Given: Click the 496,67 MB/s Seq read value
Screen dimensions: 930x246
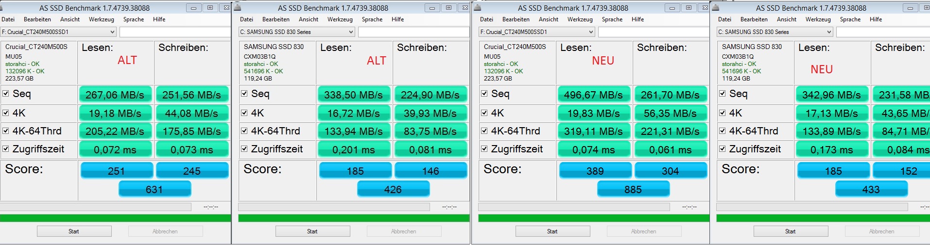Looking at the screenshot, I should [594, 95].
